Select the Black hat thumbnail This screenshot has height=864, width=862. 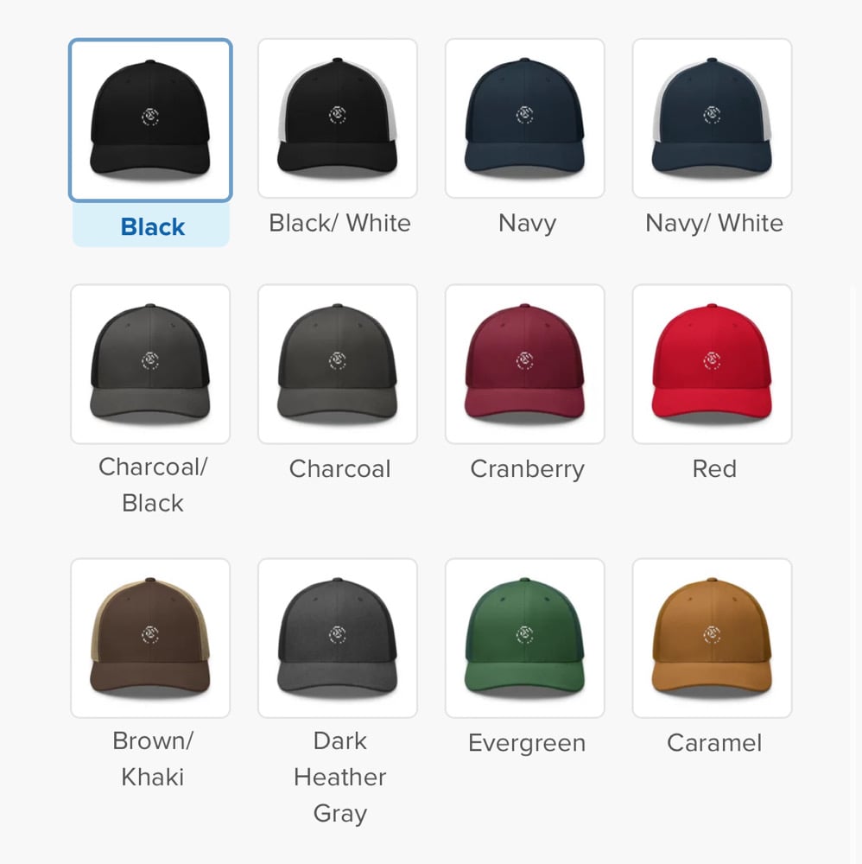150,119
